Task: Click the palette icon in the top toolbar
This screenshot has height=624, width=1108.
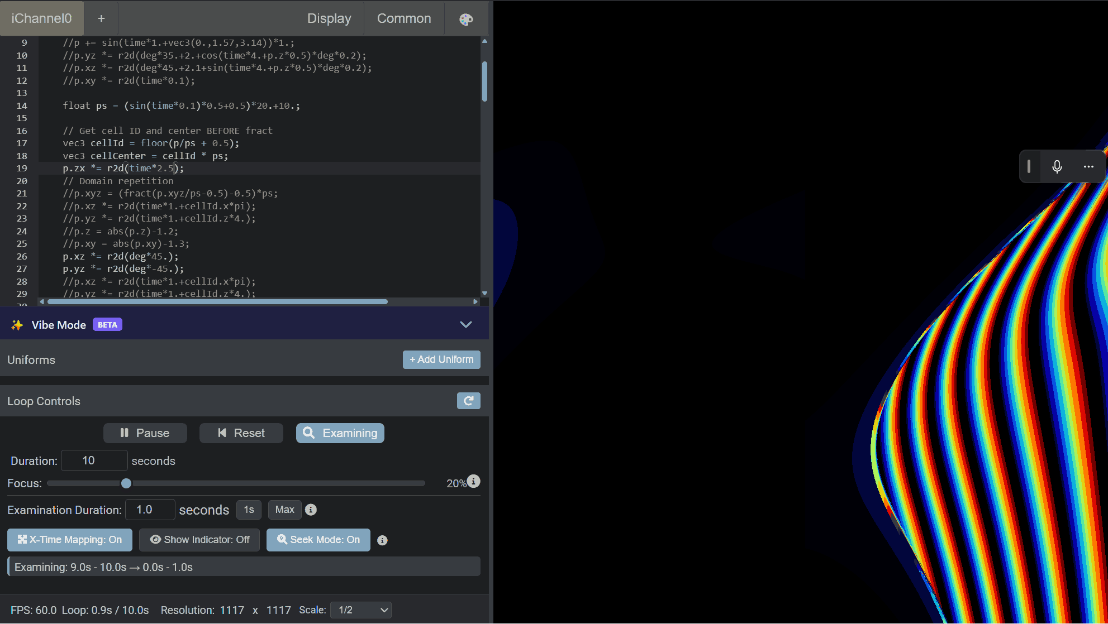Action: (465, 18)
